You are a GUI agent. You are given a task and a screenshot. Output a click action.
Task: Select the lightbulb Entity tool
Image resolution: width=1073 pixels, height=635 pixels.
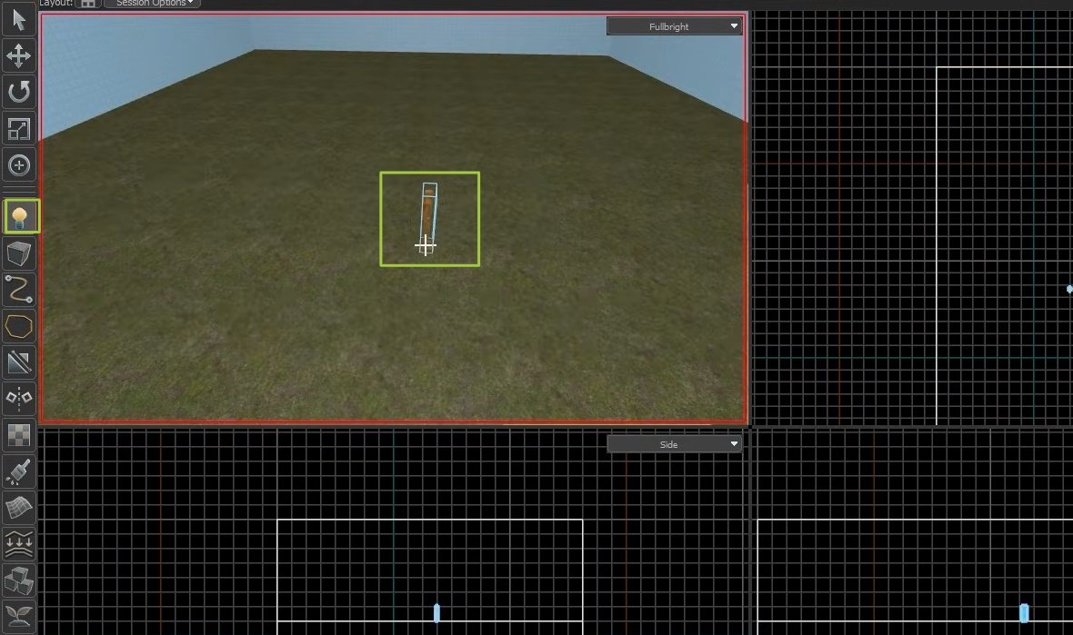(x=20, y=216)
